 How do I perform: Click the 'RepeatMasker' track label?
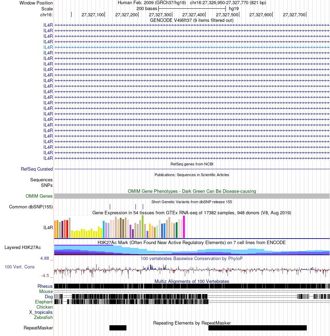(x=38, y=328)
